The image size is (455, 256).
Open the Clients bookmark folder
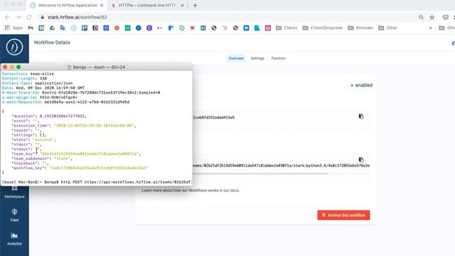point(287,28)
